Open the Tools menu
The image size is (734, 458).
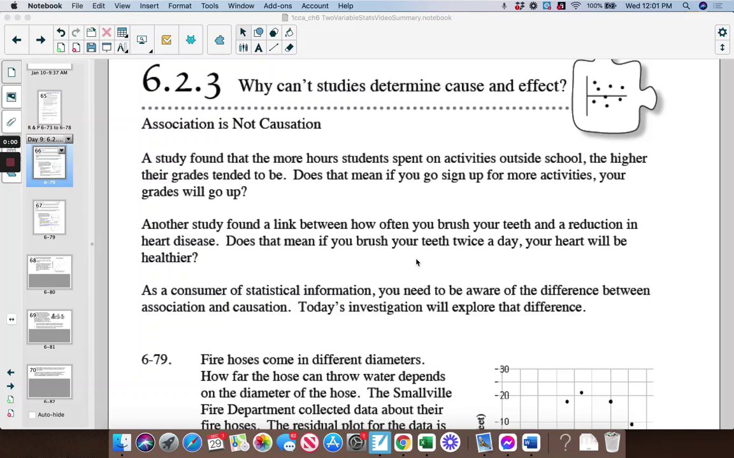click(210, 6)
